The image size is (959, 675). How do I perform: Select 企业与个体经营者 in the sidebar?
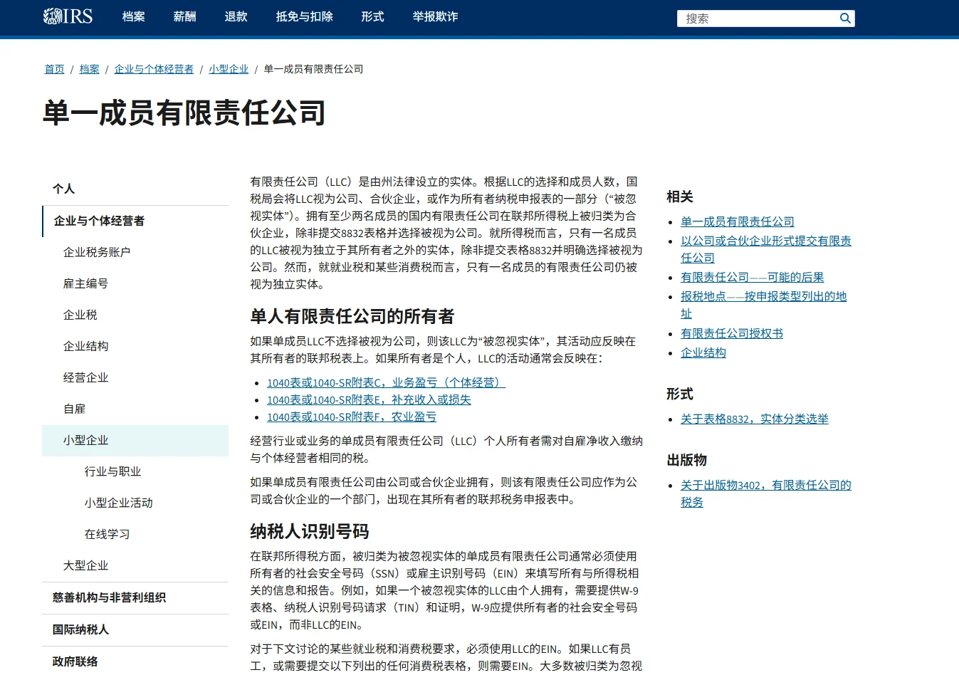135,221
